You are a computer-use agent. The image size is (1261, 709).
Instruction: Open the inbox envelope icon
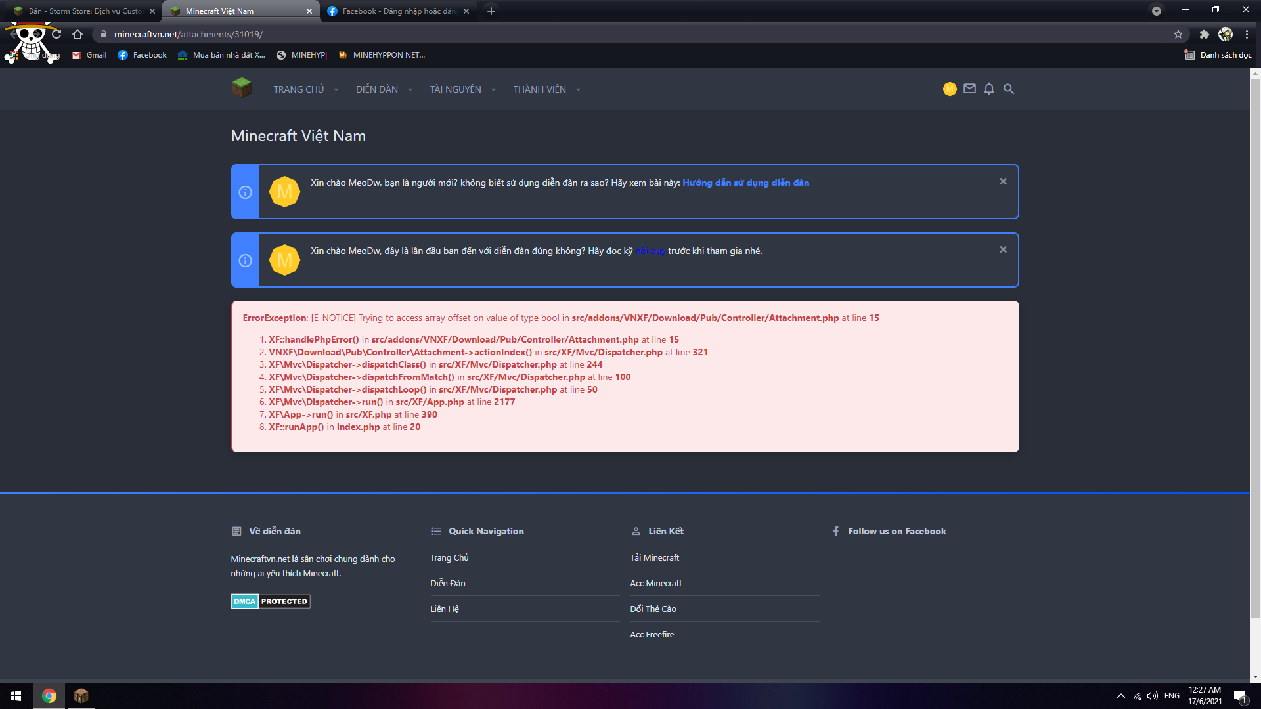pos(969,89)
